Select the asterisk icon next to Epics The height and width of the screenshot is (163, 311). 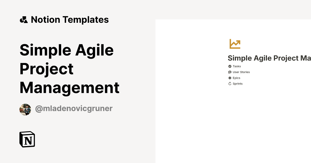click(x=230, y=78)
